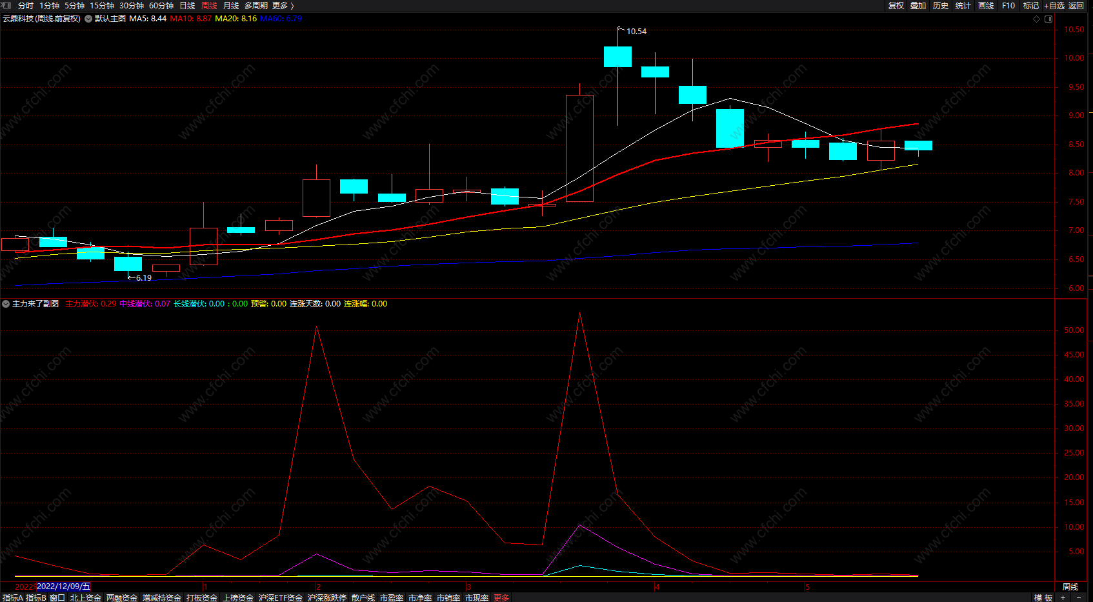Click the 标记 mark button
The width and height of the screenshot is (1093, 602).
1031,6
